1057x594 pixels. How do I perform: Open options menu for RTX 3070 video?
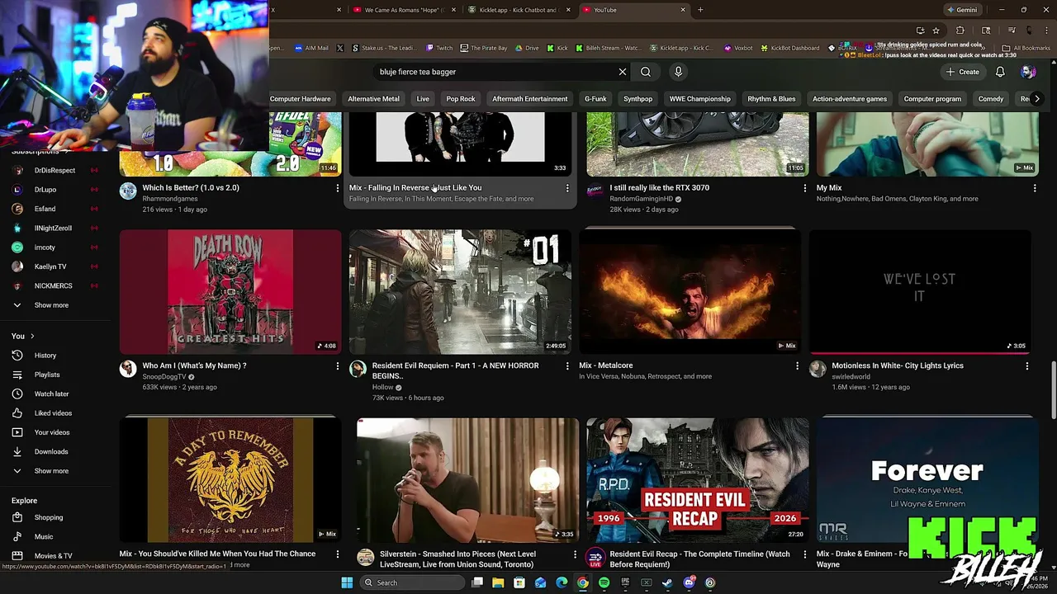point(805,188)
